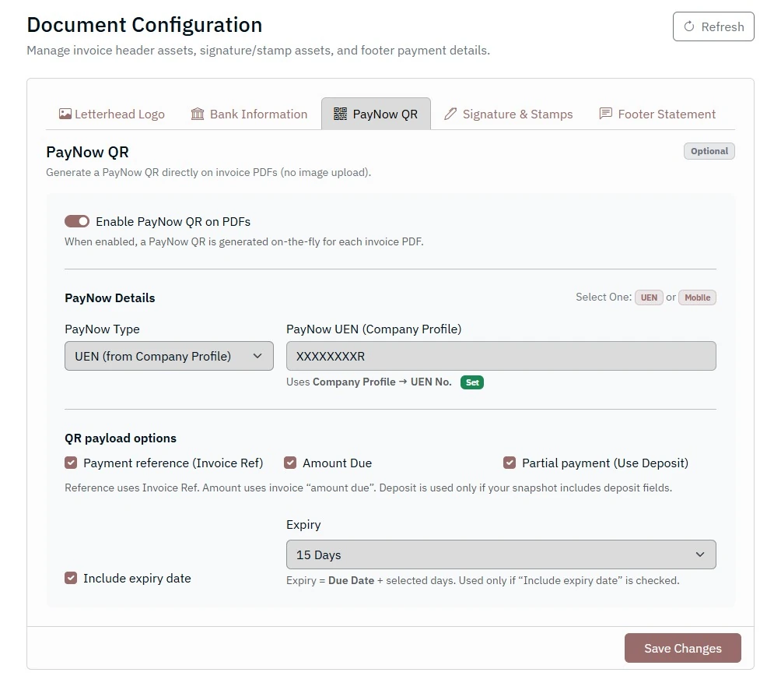The width and height of the screenshot is (781, 690).
Task: Uncheck Payment reference (Invoice Ref) checkbox
Action: coord(71,463)
